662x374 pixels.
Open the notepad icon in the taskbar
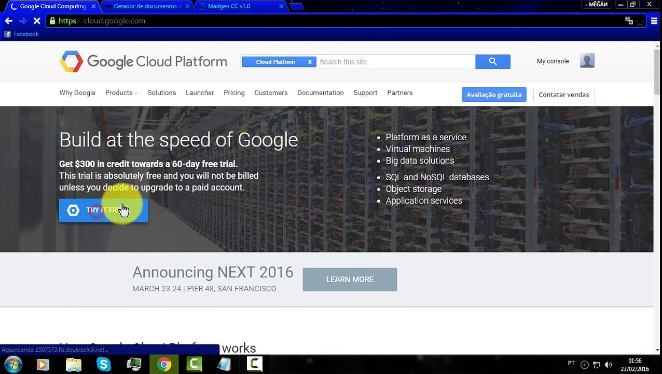point(224,365)
